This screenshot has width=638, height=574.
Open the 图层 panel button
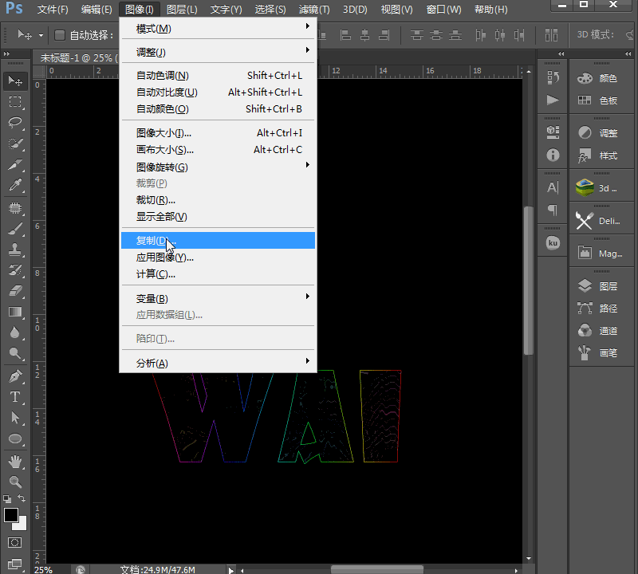coord(601,286)
